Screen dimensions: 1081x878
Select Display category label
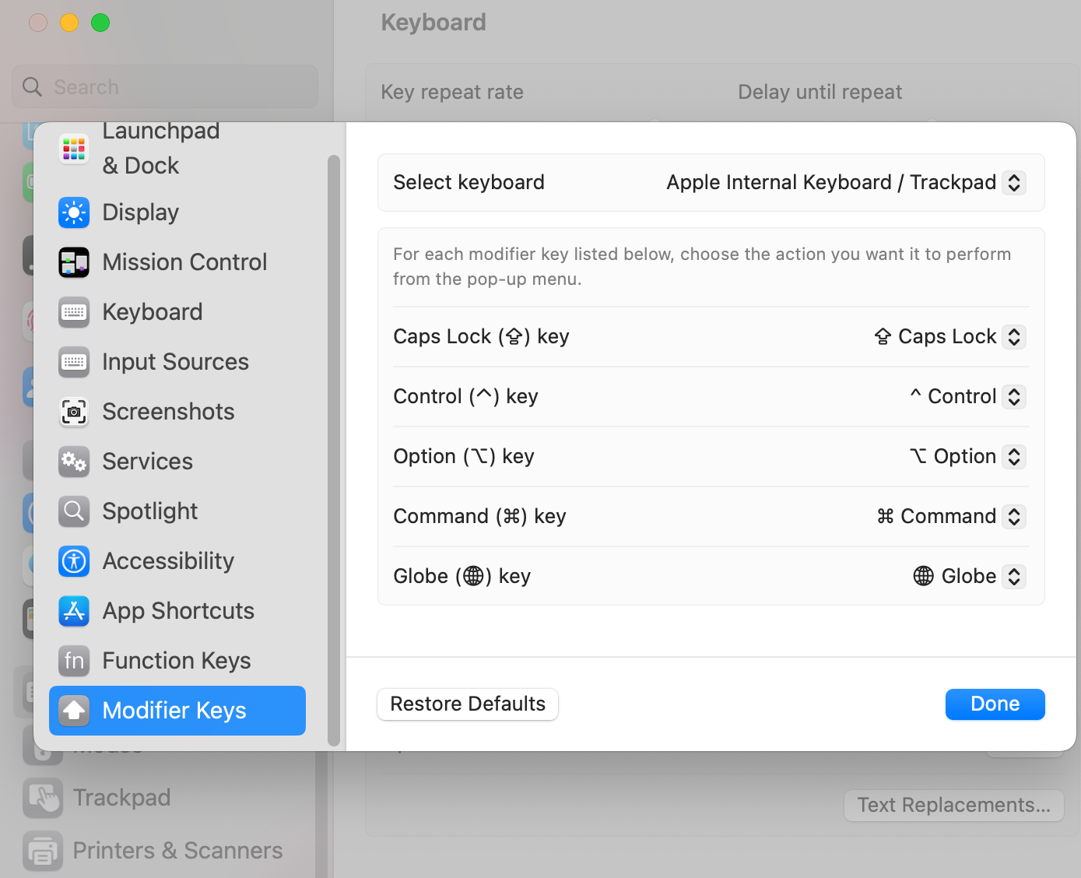pyautogui.click(x=141, y=212)
